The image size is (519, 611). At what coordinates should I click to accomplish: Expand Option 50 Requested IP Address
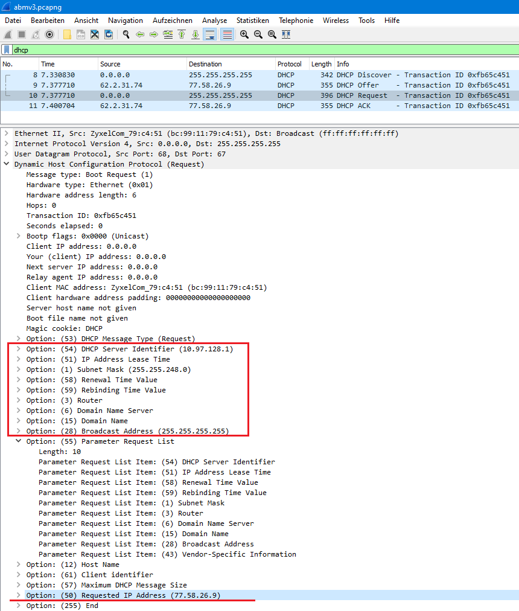point(19,595)
